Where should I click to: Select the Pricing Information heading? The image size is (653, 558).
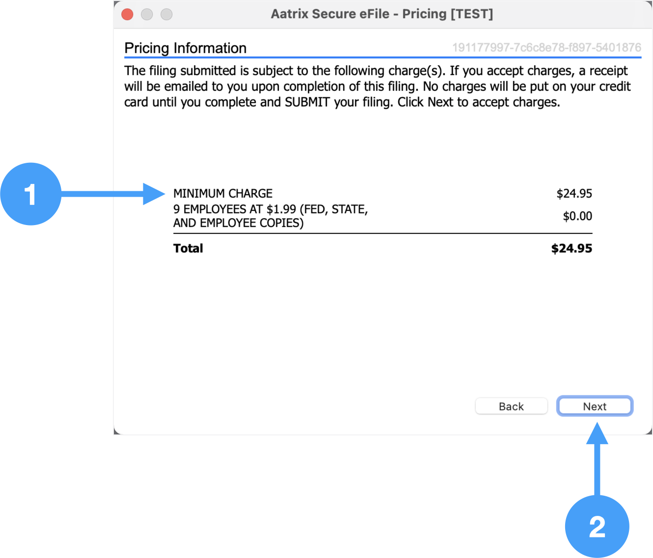click(x=185, y=48)
